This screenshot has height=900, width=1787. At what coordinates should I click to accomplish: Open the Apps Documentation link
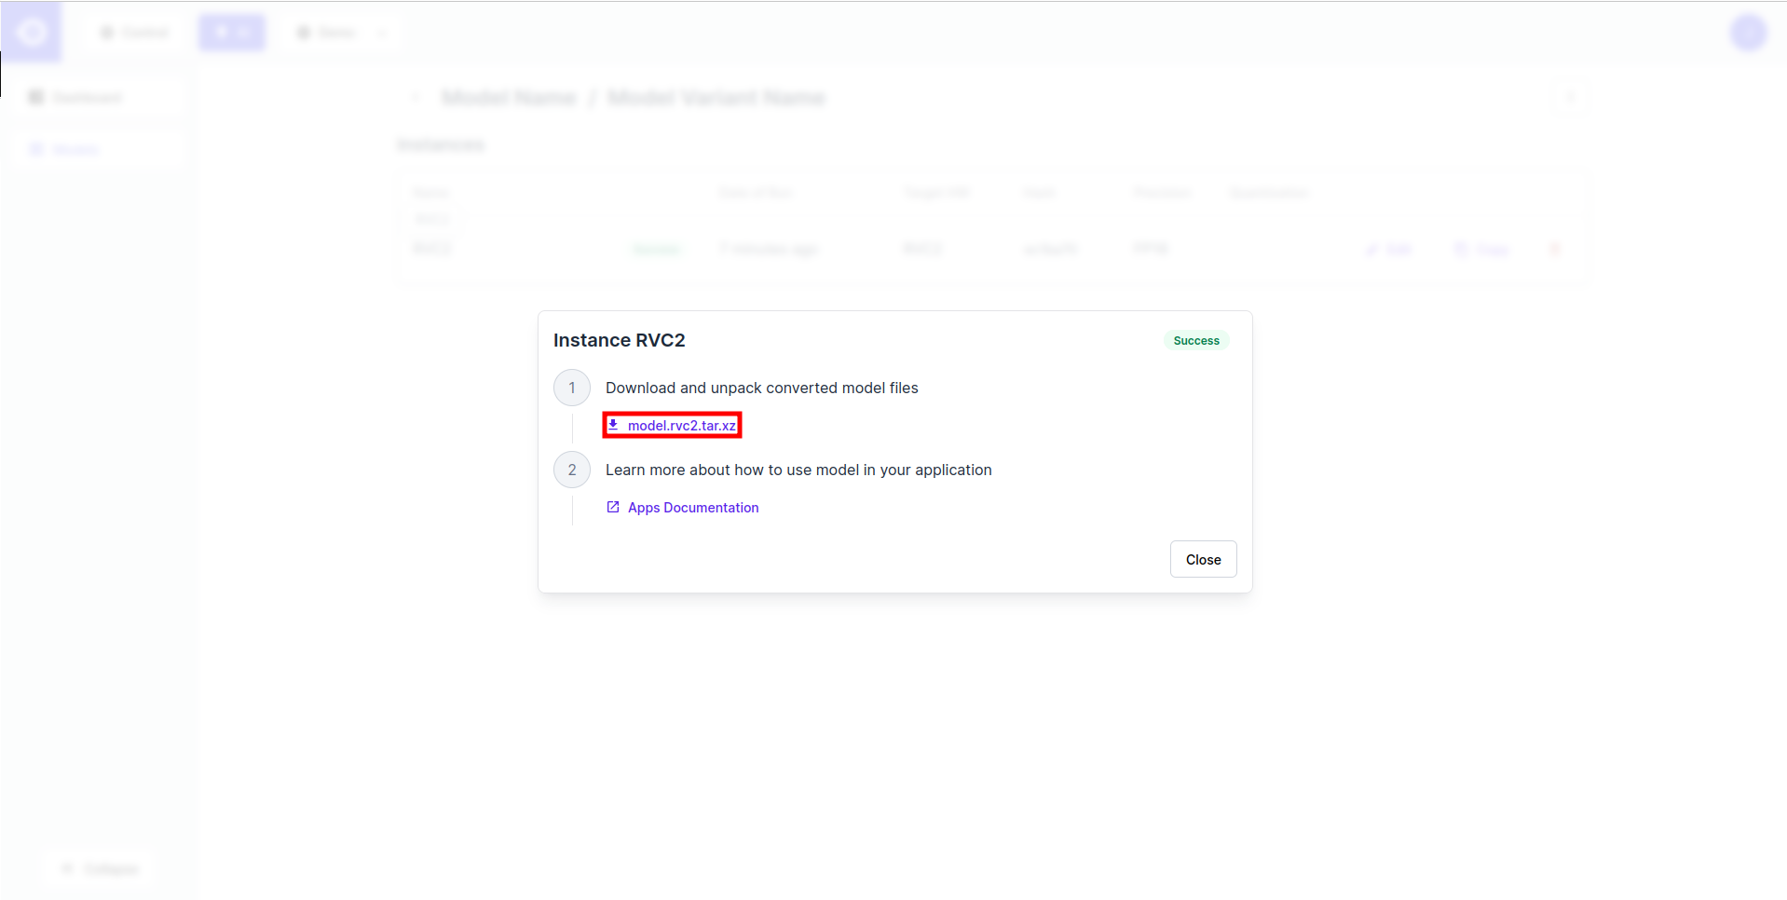click(x=693, y=508)
